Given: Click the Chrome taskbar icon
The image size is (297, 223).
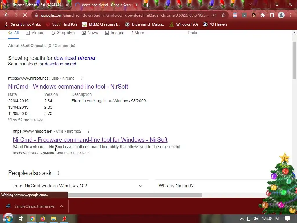Looking at the screenshot, I should [32, 219].
